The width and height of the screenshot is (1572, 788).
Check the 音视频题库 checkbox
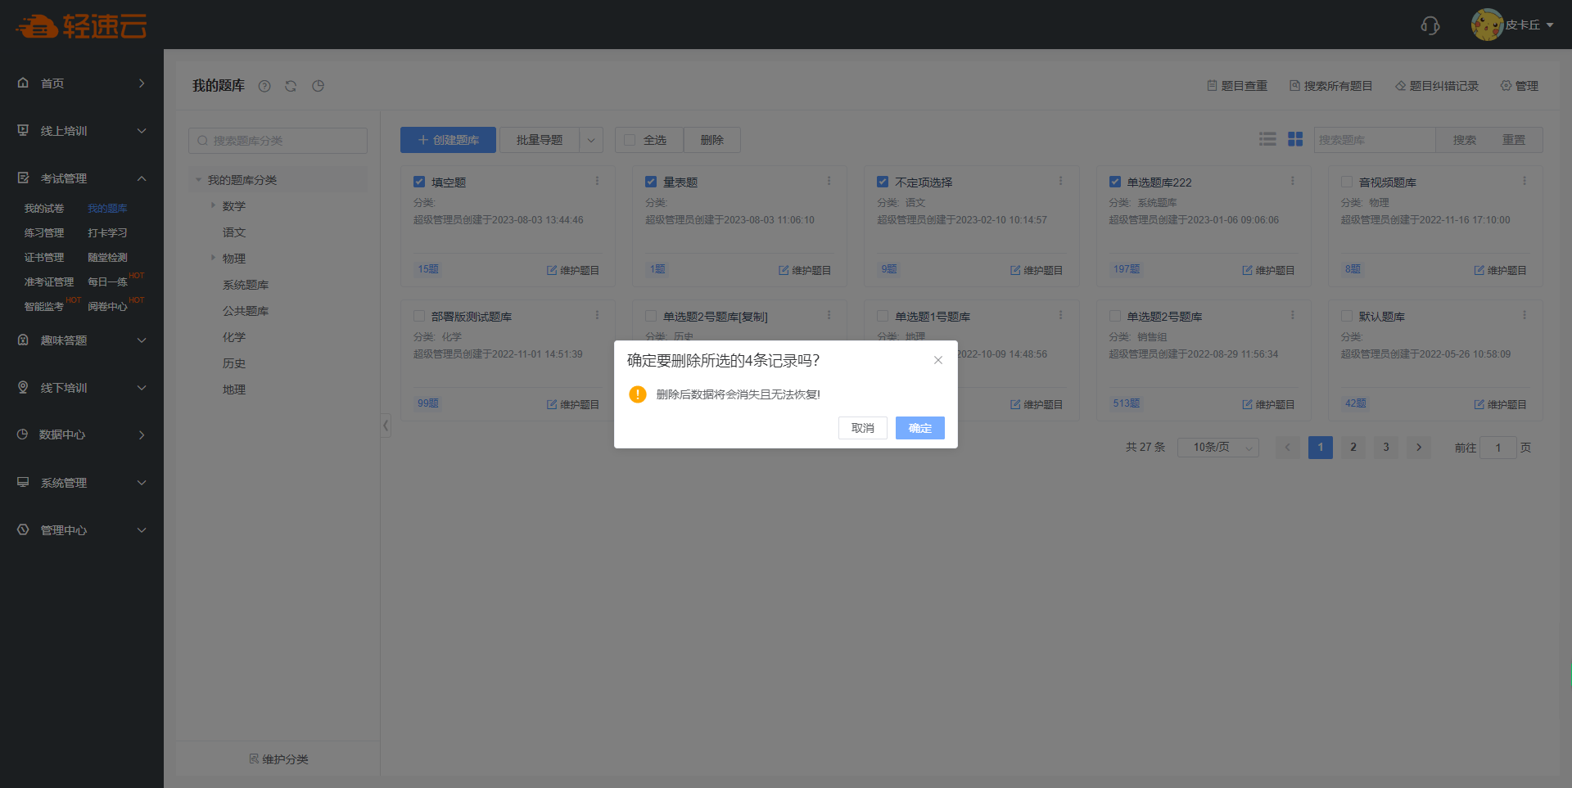tap(1347, 182)
